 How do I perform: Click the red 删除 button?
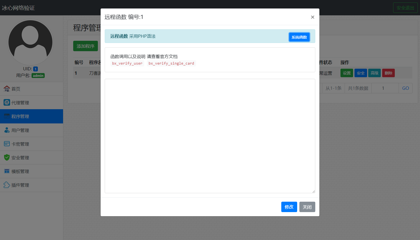tap(388, 73)
